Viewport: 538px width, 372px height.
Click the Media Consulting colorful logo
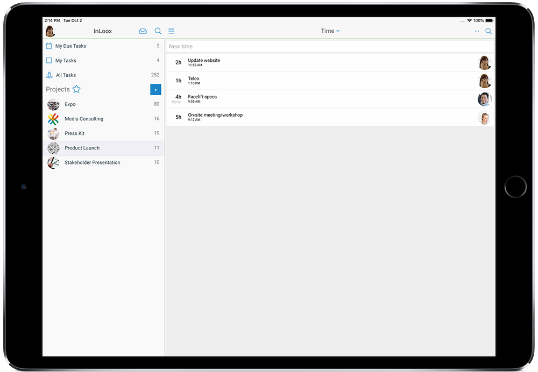coord(53,119)
